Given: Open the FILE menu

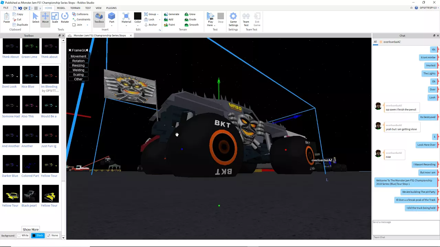Looking at the screenshot, I should pyautogui.click(x=6, y=8).
